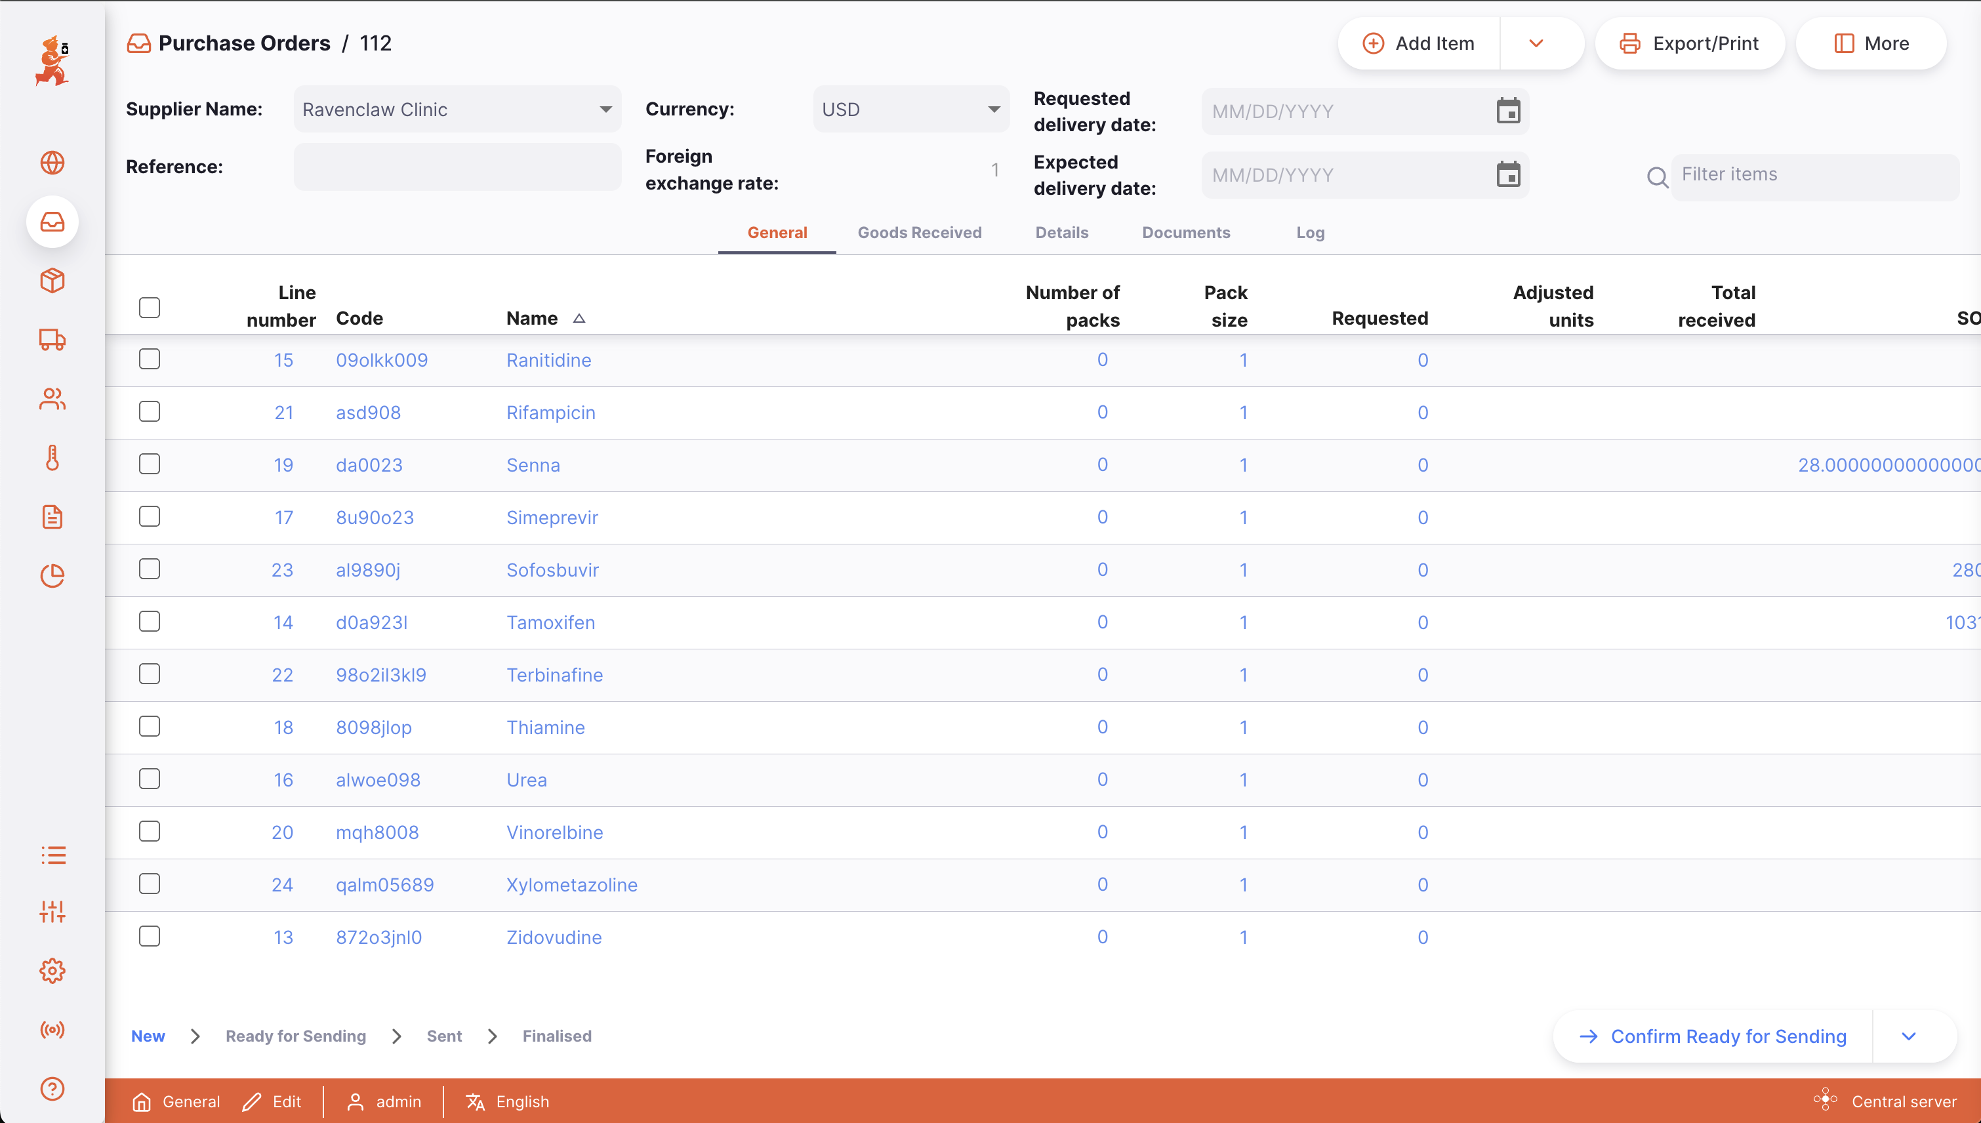The height and width of the screenshot is (1123, 1981).
Task: Click the pie chart reports icon
Action: click(x=52, y=575)
